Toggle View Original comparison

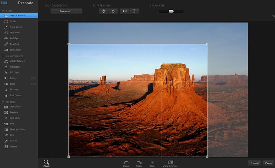(170, 162)
